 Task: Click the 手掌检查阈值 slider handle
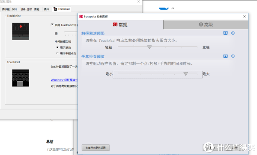pyautogui.click(x=185, y=74)
